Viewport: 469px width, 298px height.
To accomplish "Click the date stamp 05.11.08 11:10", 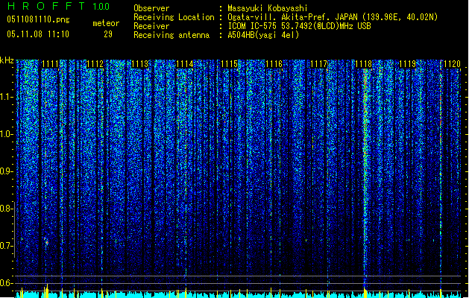I will pos(38,34).
